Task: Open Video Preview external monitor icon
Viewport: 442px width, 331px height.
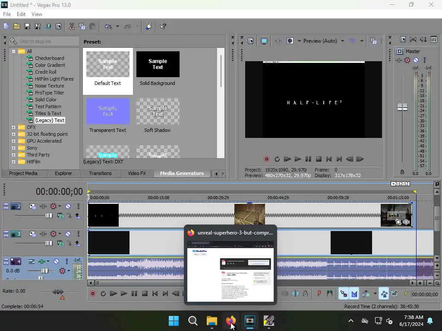Action: 264,41
